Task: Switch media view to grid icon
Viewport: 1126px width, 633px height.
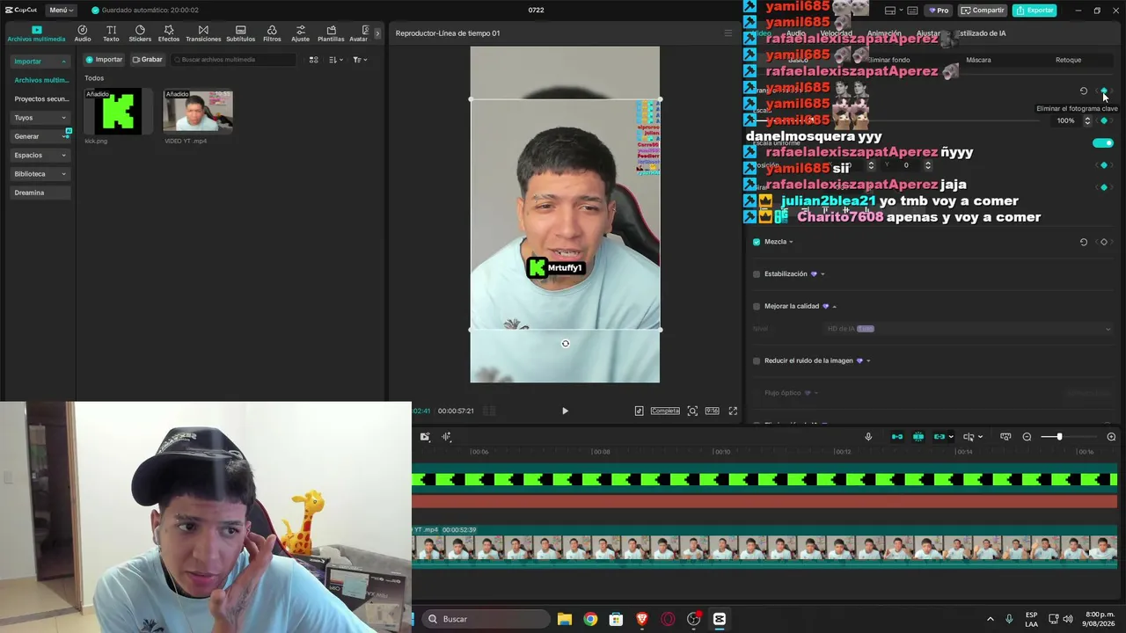Action: click(313, 60)
